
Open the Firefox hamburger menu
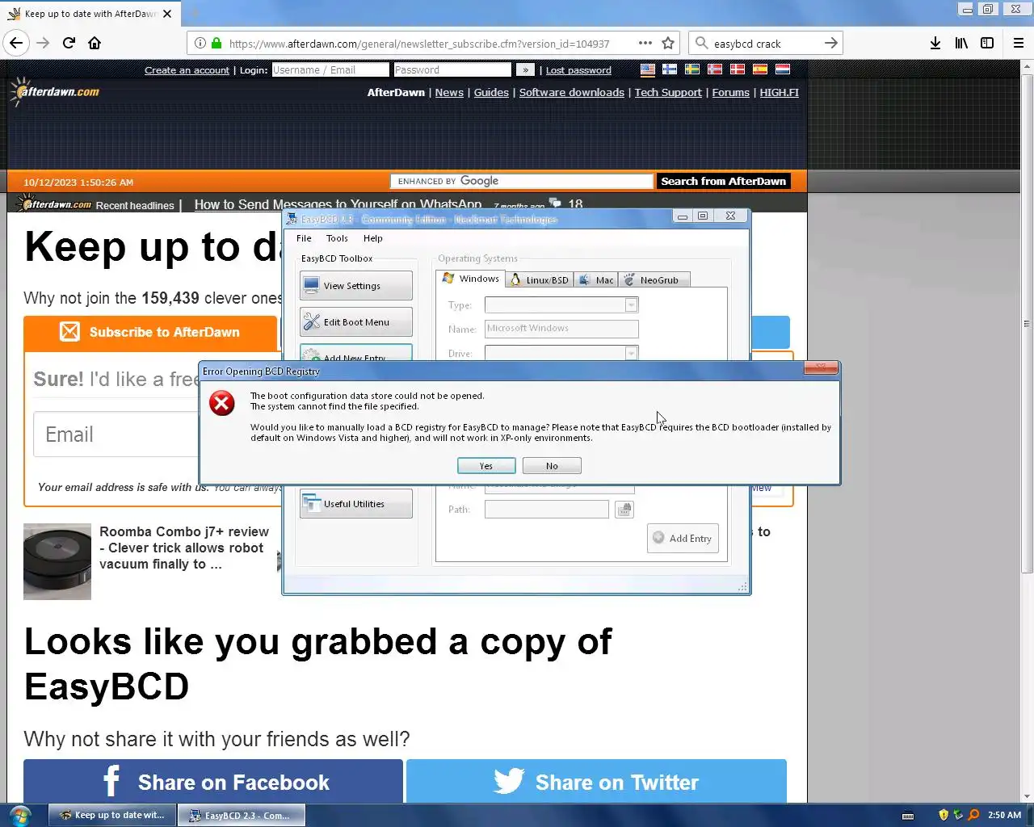(1018, 44)
